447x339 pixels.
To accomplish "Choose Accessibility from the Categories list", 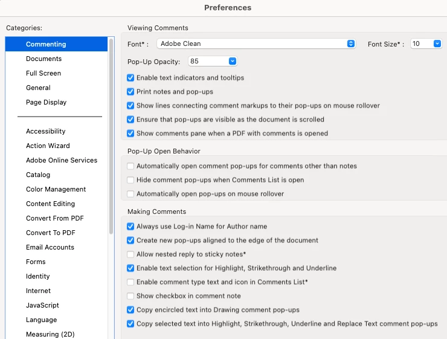I will point(45,131).
